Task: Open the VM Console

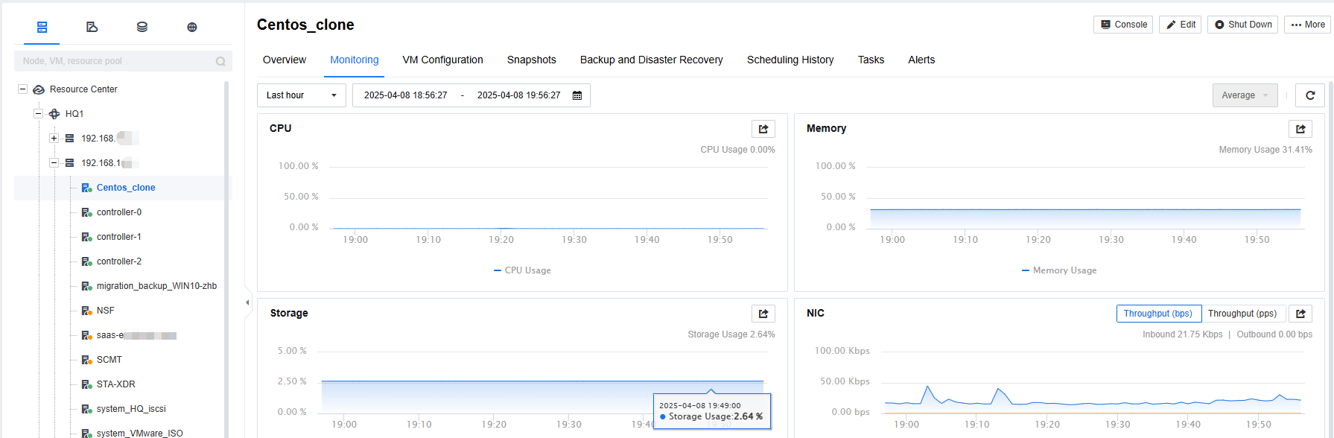Action: coord(1123,25)
